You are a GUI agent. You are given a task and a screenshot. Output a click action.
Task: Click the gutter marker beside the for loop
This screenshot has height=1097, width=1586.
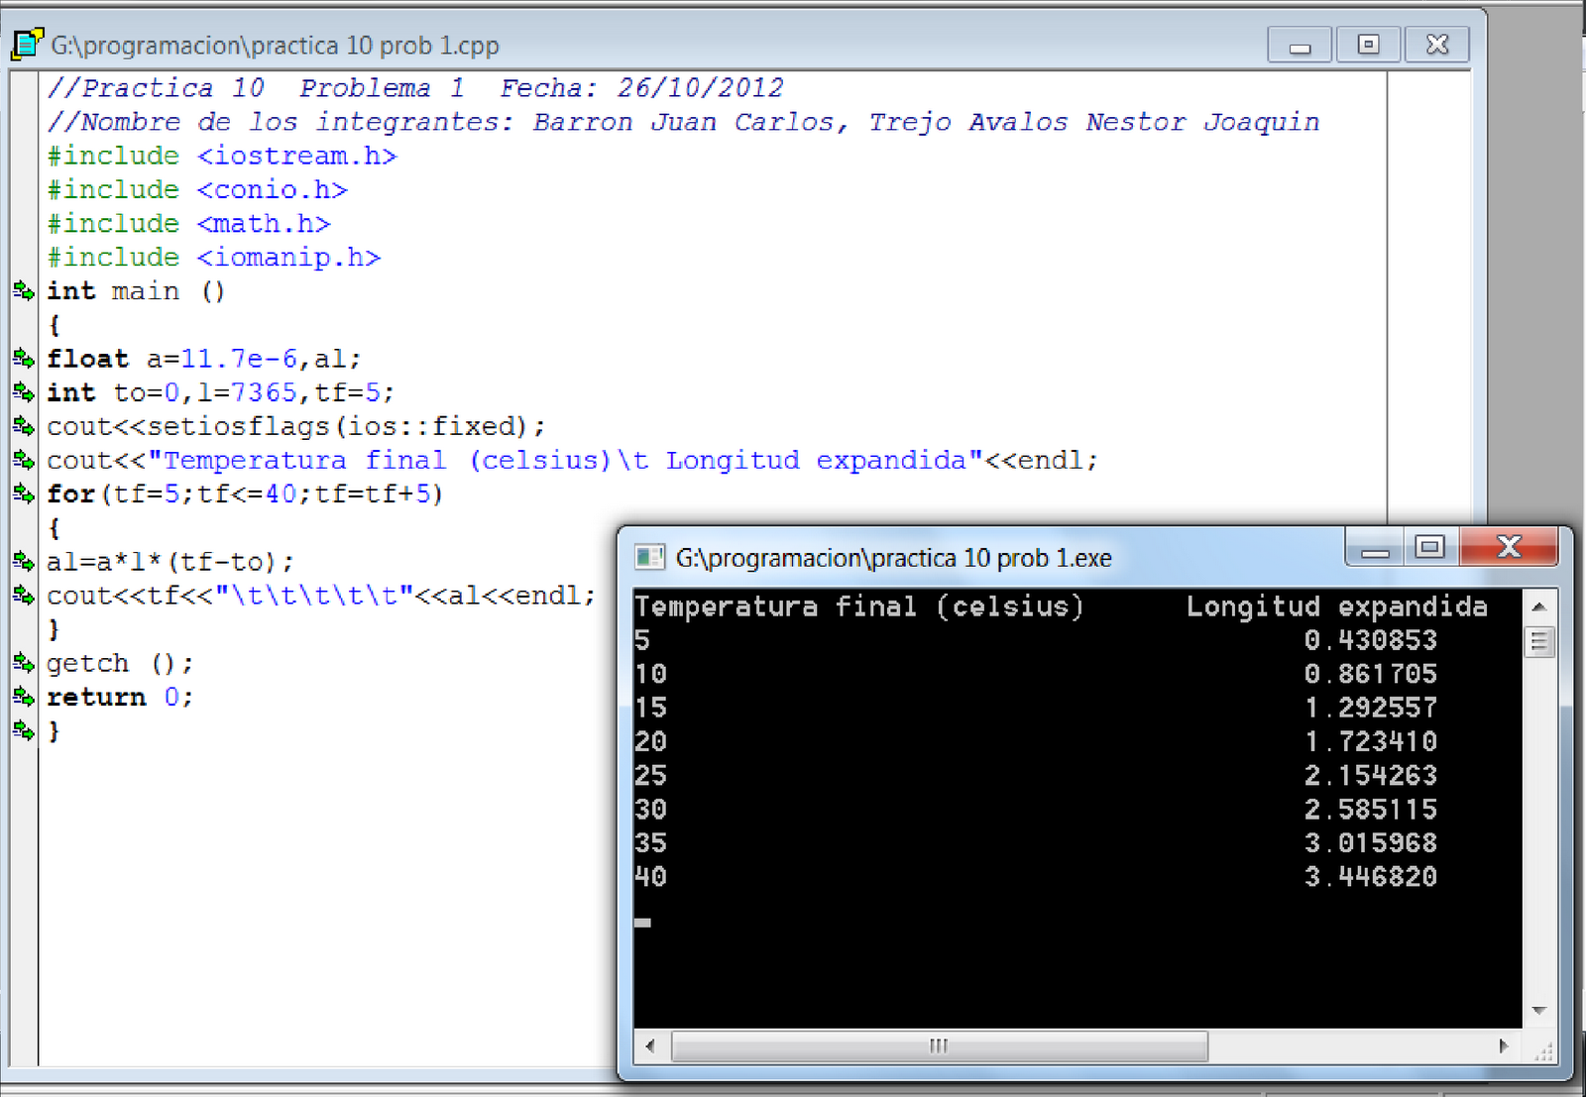pyautogui.click(x=25, y=493)
